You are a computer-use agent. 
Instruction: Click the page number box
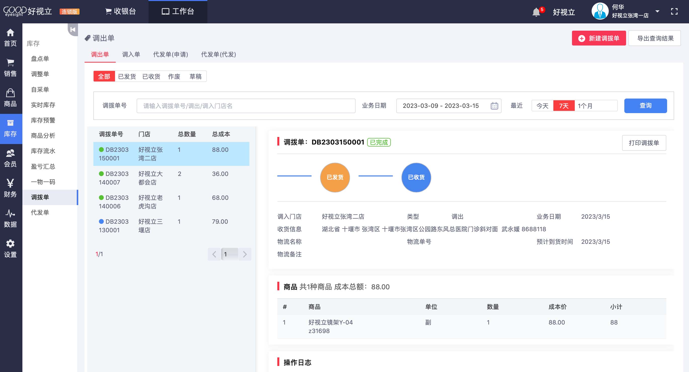point(229,254)
